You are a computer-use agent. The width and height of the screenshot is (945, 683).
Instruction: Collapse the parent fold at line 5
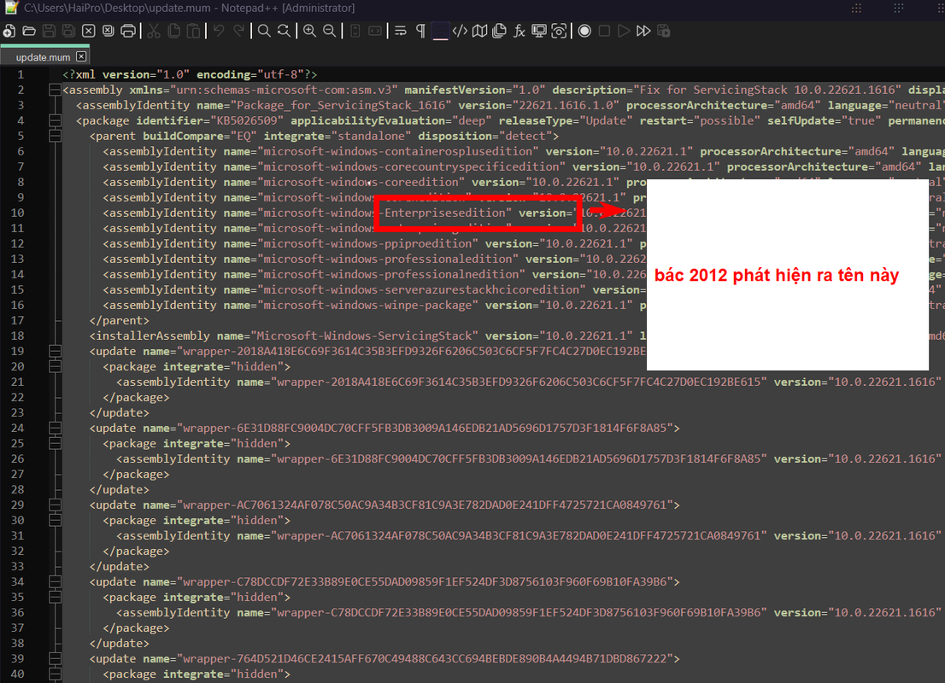coord(55,136)
